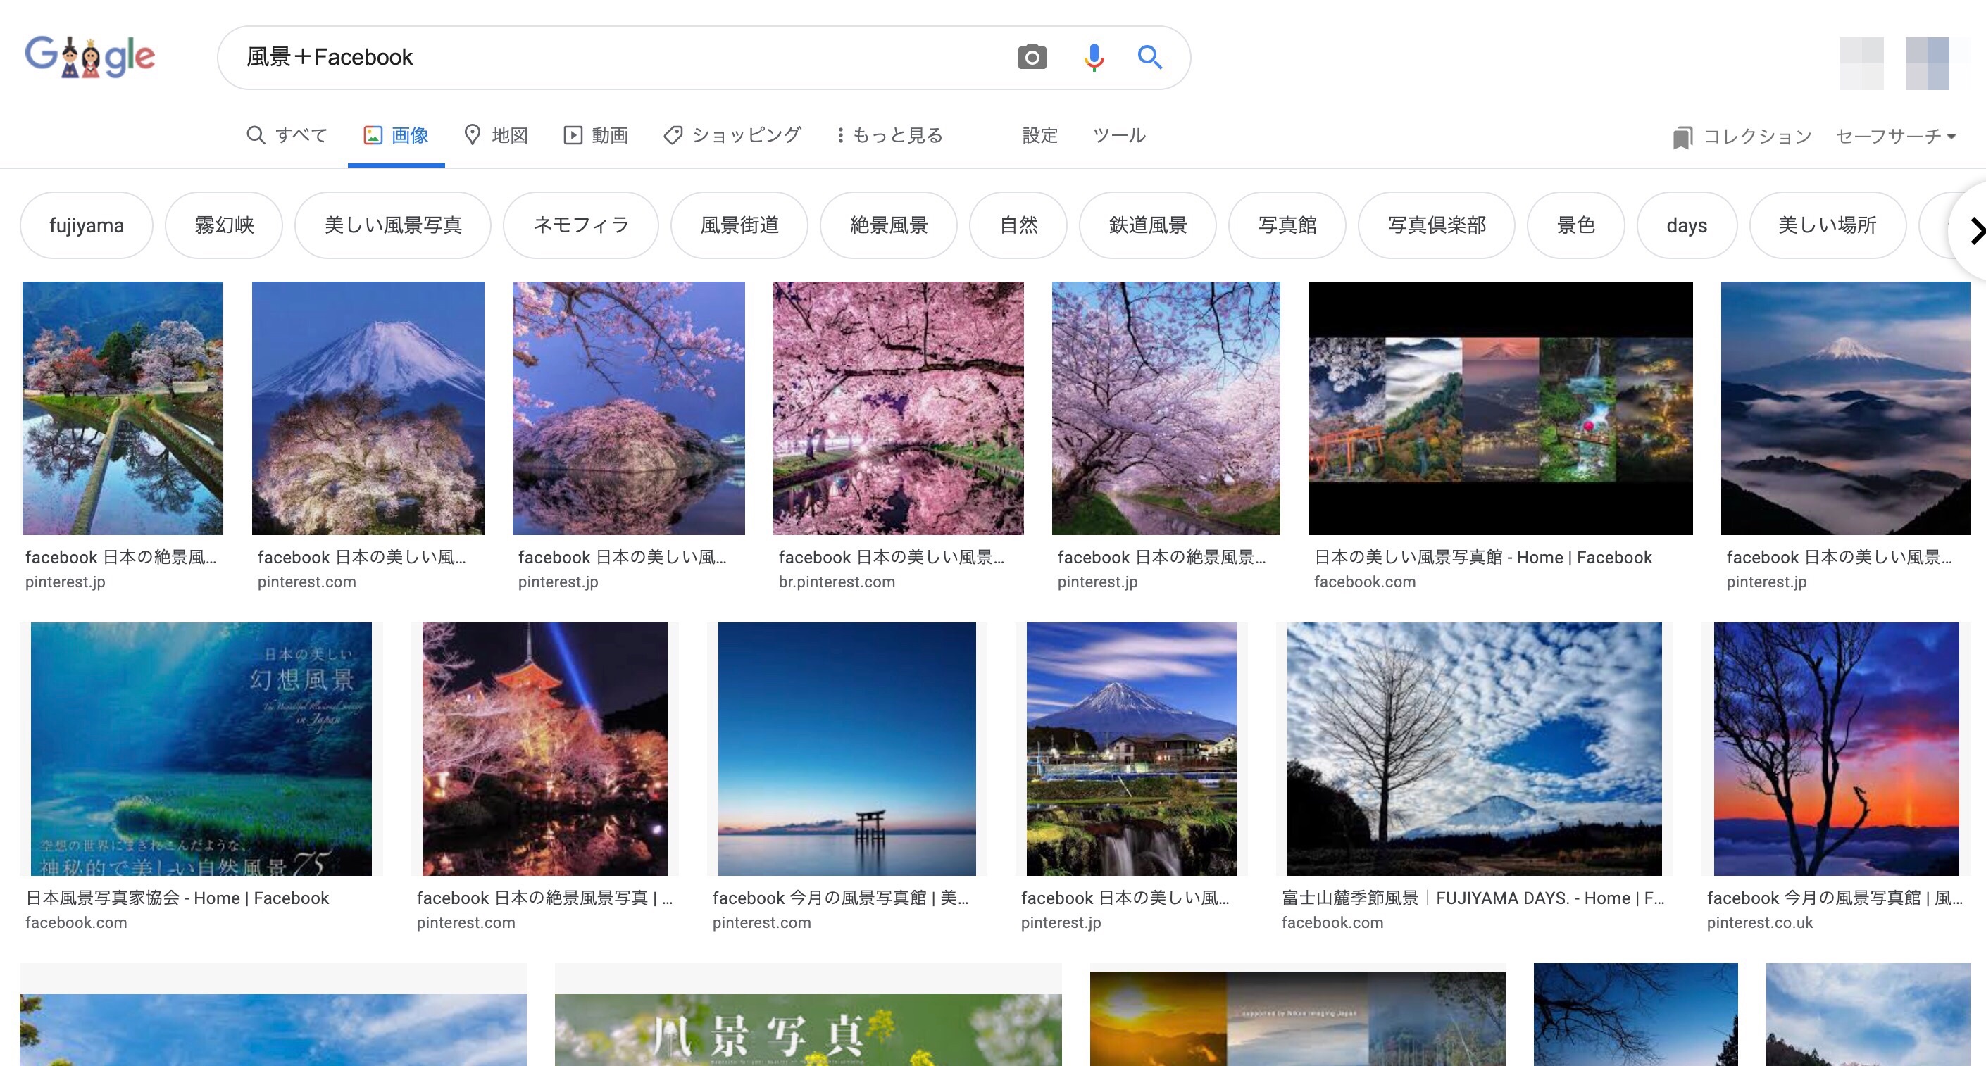Viewport: 1986px width, 1066px height.
Task: Open the account avatar at top right
Action: click(x=1927, y=63)
